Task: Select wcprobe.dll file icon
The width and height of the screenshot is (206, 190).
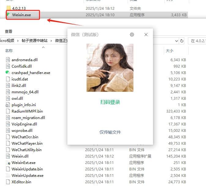Action: (x=8, y=131)
